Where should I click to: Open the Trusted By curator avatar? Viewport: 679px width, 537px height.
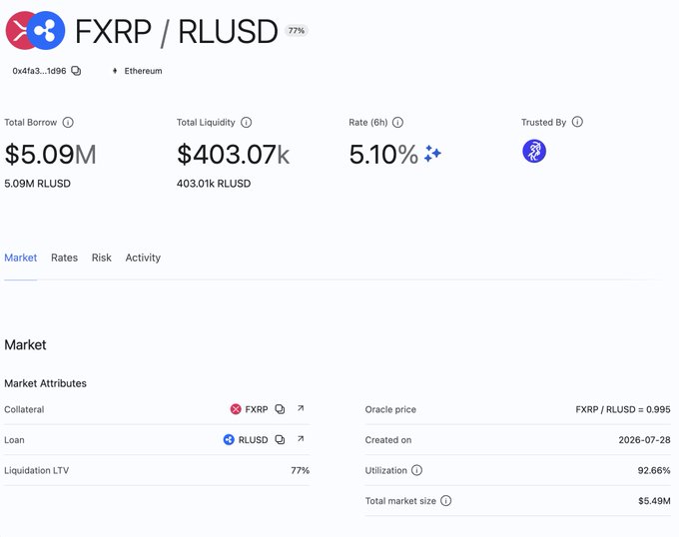coord(534,151)
